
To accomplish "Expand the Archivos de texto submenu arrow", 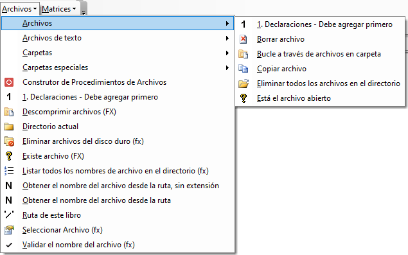I will 227,39.
